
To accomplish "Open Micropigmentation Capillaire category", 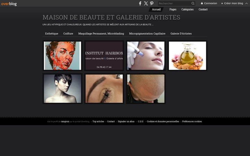I will pyautogui.click(x=147, y=34).
